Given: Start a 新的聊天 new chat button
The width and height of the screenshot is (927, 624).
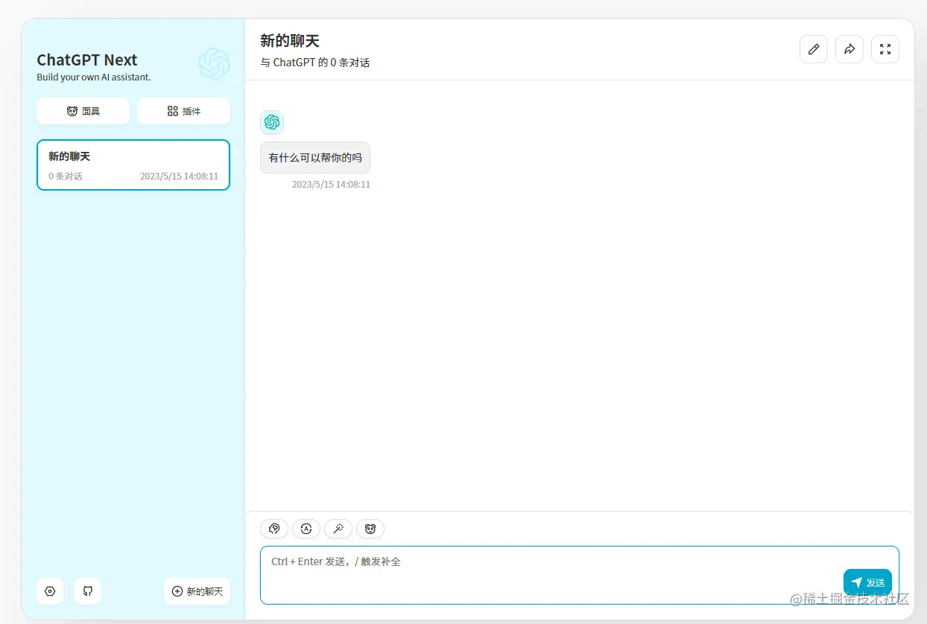Looking at the screenshot, I should [x=197, y=591].
